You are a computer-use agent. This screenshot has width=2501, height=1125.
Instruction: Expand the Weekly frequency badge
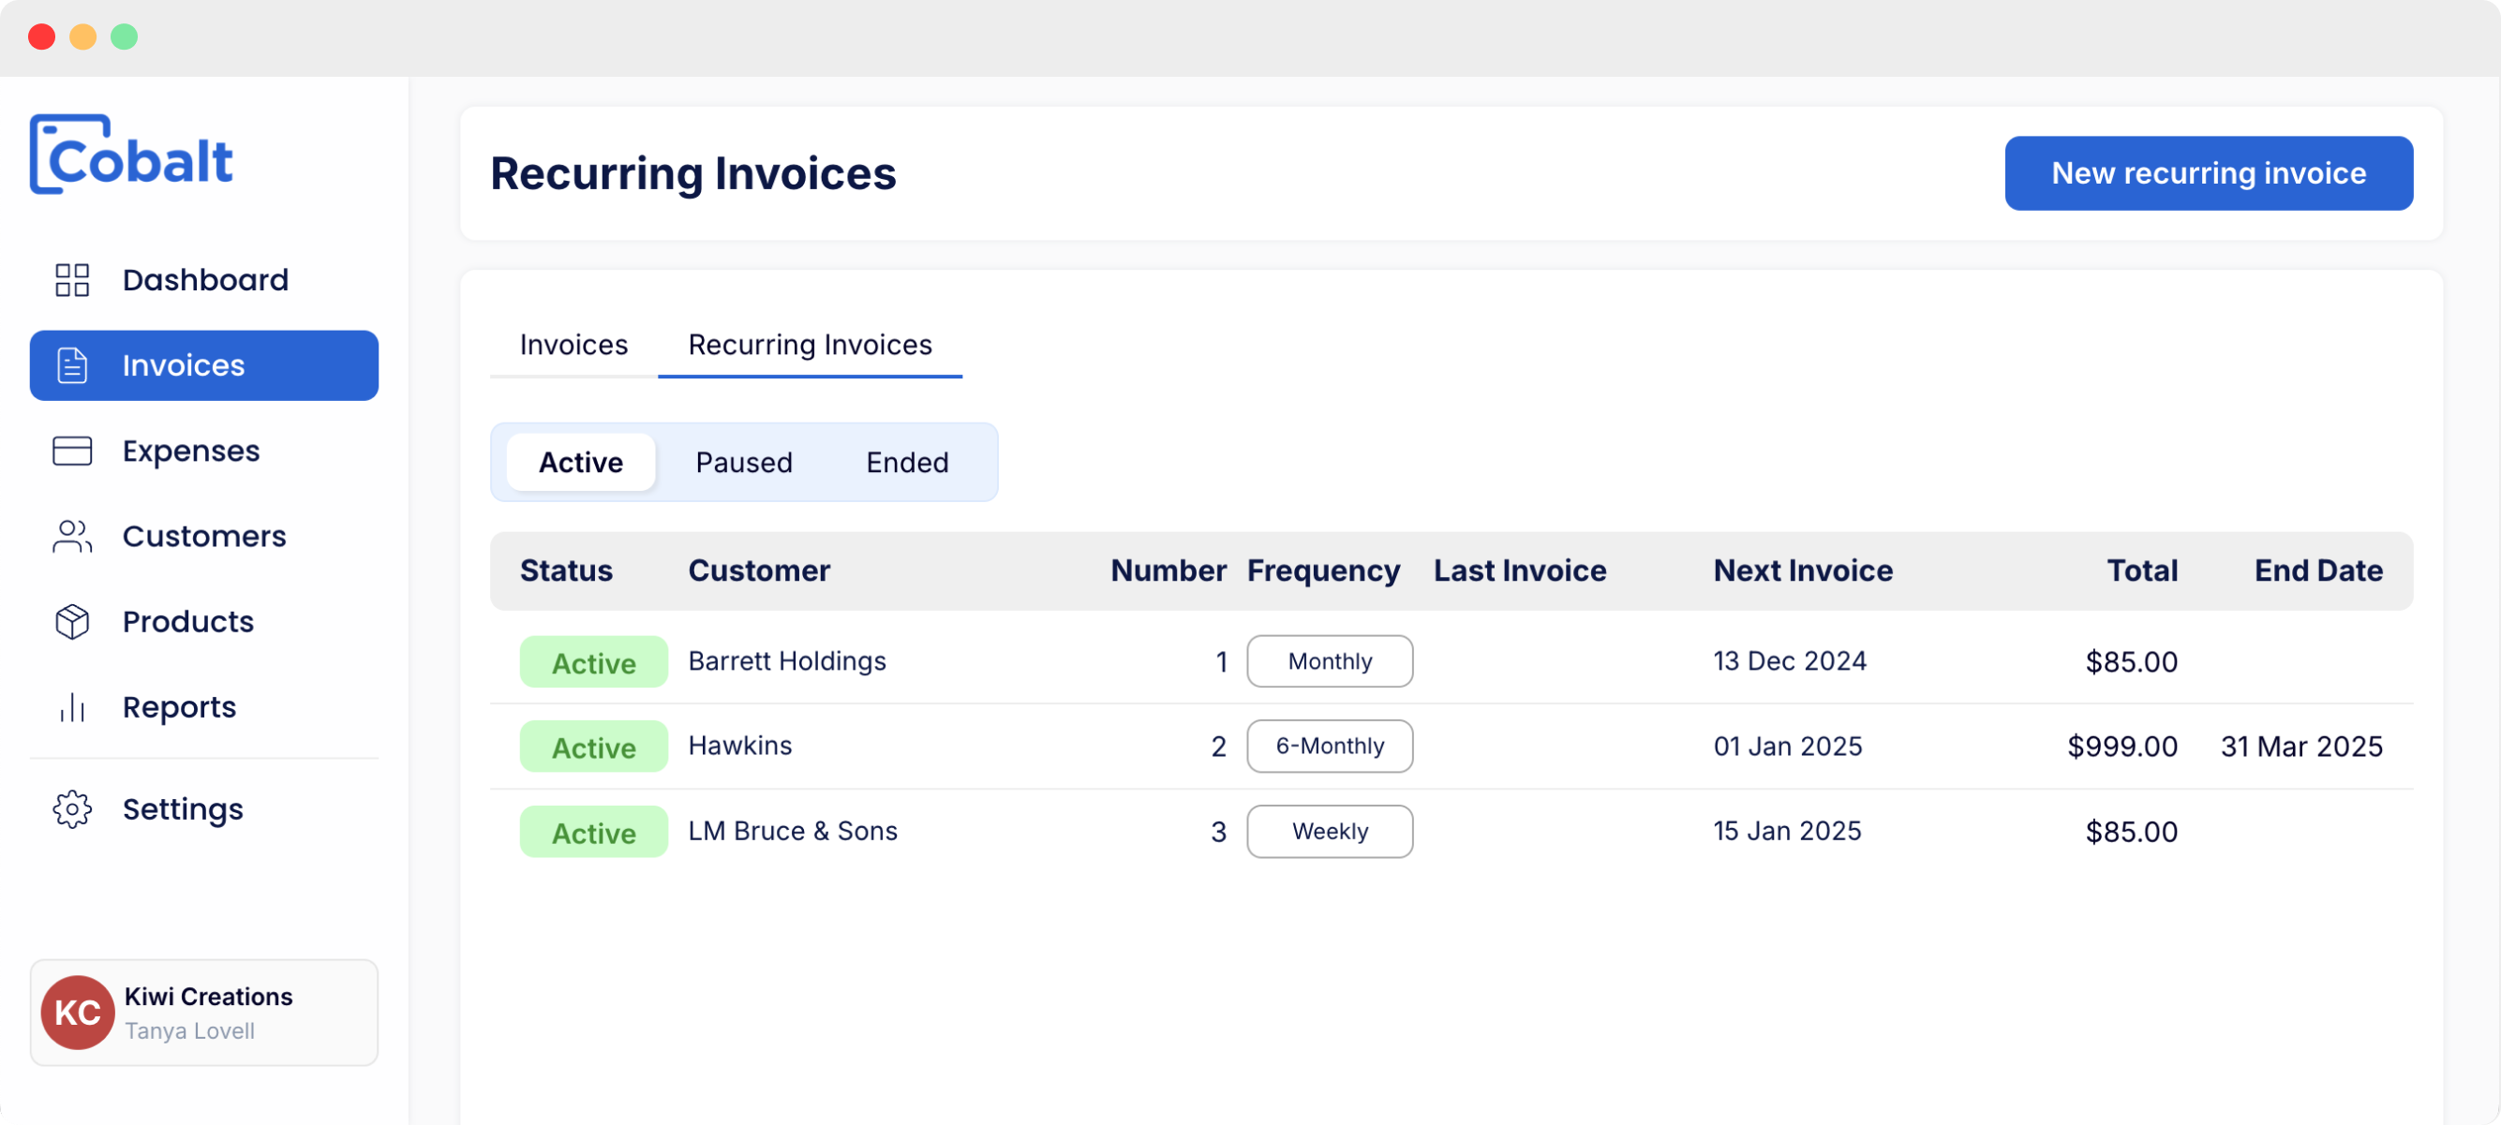(x=1331, y=832)
